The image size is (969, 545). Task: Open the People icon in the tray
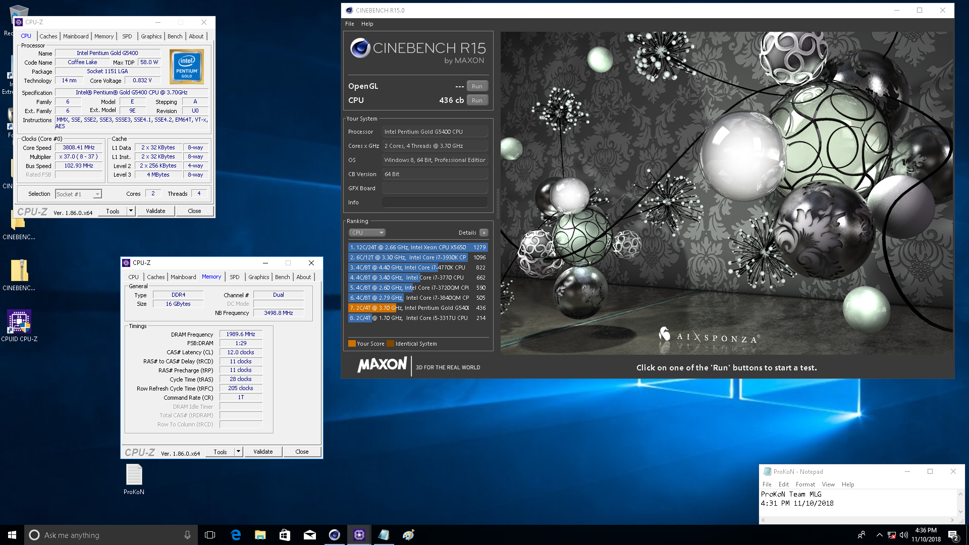(862, 535)
